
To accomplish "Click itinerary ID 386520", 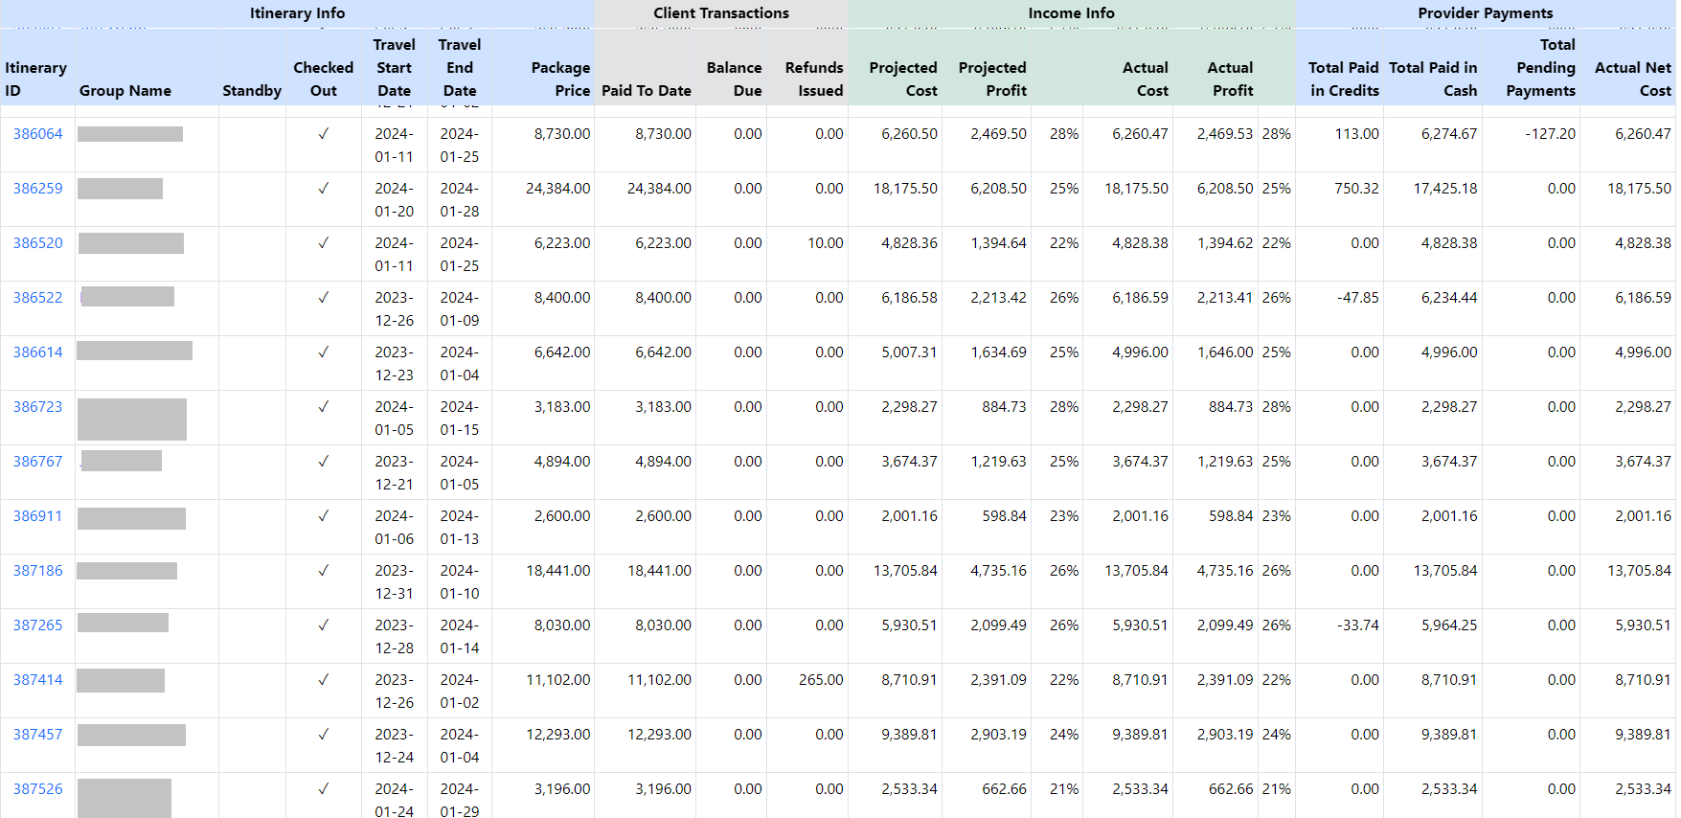I will click(x=37, y=243).
